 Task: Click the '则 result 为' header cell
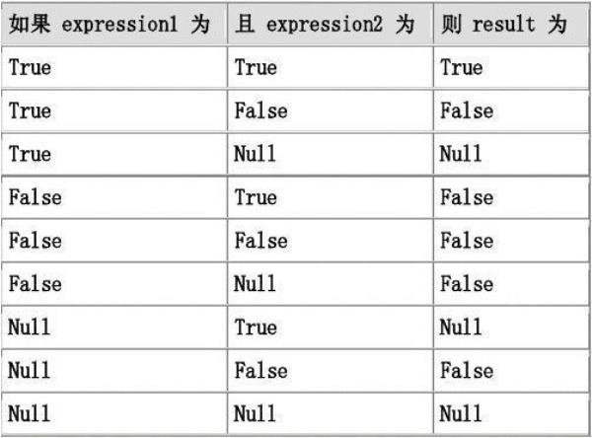click(511, 24)
